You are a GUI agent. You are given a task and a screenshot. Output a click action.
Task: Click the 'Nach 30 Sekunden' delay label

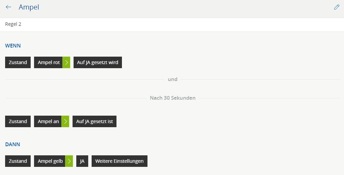pos(173,98)
